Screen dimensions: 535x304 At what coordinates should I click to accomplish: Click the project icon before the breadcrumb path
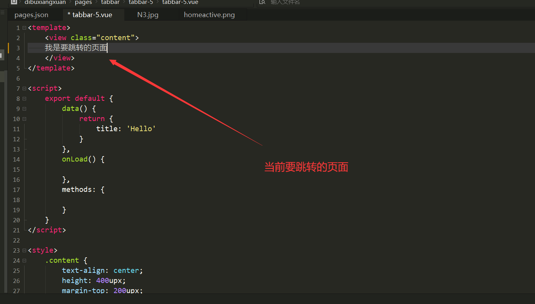coord(13,2)
